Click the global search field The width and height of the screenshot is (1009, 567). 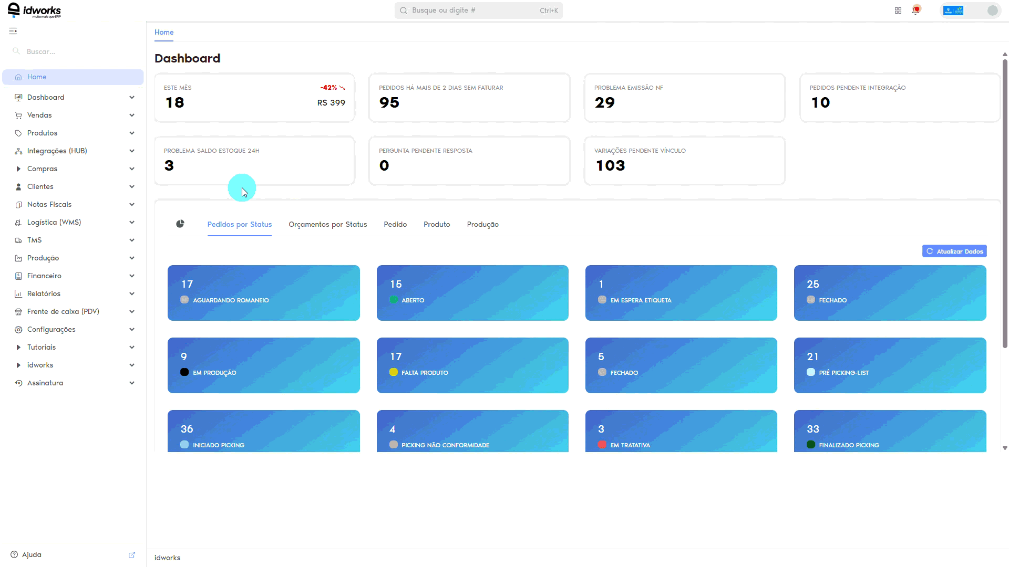(479, 10)
